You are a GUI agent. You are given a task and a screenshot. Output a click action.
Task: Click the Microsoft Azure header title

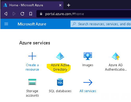coord(32,24)
